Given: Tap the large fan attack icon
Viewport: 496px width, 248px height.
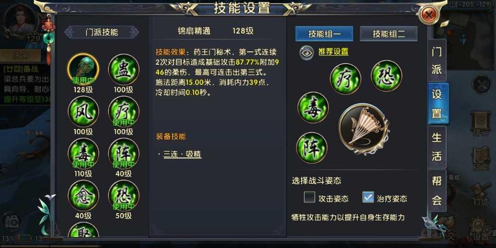Looking at the screenshot, I should pos(364,129).
